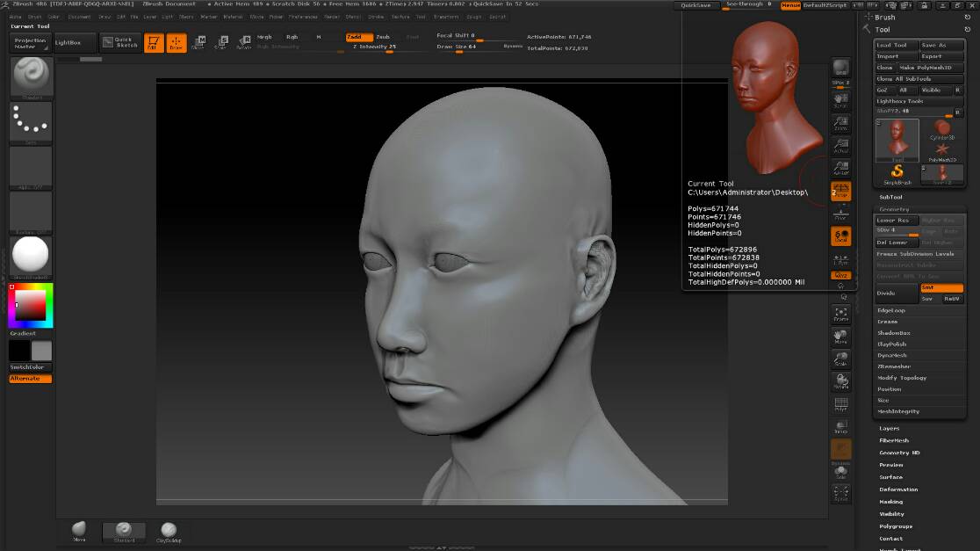Click the Frame view icon
Image resolution: width=980 pixels, height=551 pixels.
tap(840, 315)
